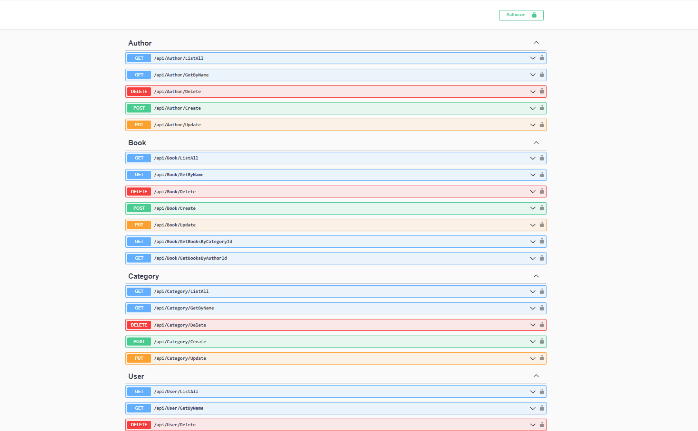
Task: Click lock icon on GET /api/Book/GetBooksByCategoryId
Action: pyautogui.click(x=541, y=241)
